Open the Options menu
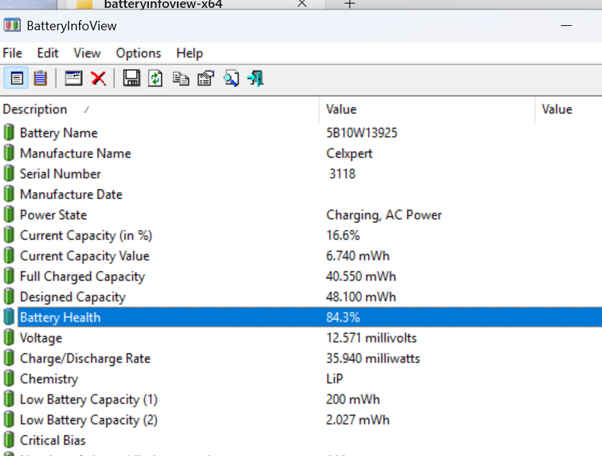This screenshot has height=456, width=602. (139, 53)
